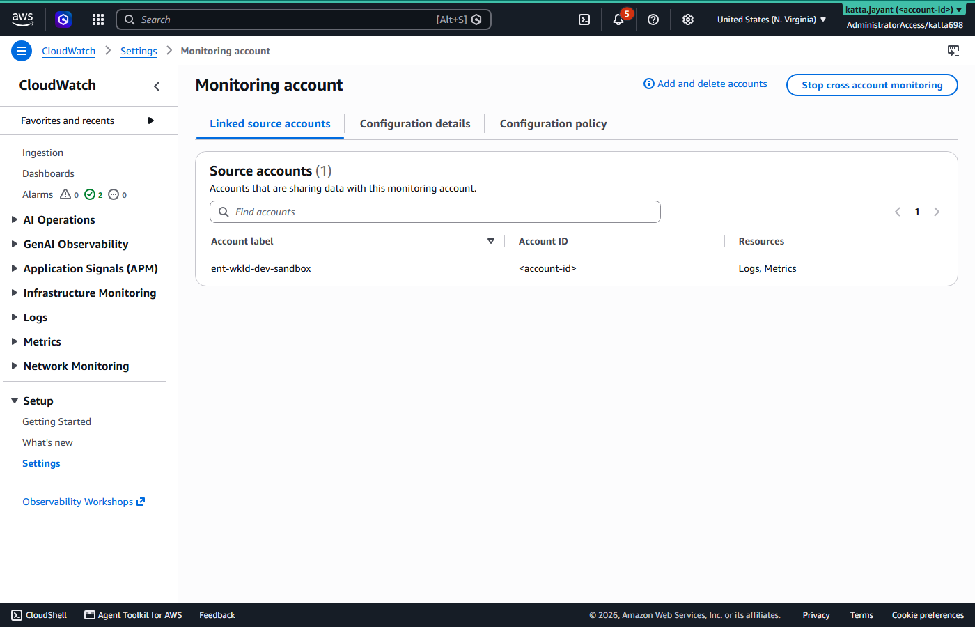
Task: Go to previous page of source accounts
Action: click(x=898, y=212)
